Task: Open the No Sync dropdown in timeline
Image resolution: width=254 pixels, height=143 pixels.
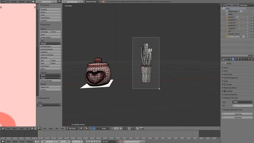Action: (110, 141)
